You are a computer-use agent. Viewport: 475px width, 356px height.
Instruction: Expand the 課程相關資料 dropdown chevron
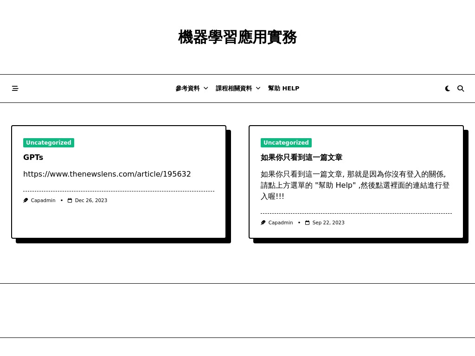tap(258, 88)
